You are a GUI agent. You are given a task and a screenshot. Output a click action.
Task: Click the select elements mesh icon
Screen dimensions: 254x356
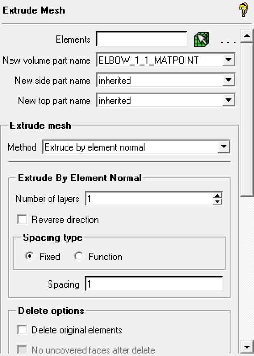(x=201, y=40)
